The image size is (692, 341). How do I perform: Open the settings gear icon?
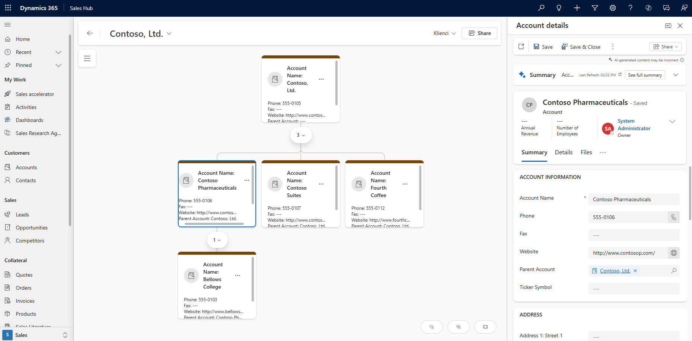click(613, 8)
